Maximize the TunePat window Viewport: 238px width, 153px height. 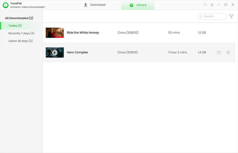point(226,5)
